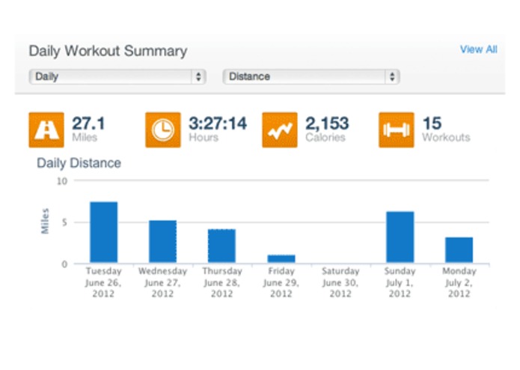Click the 15 Workouts total
Viewport: 520px width, 370px height.
[x=446, y=129]
